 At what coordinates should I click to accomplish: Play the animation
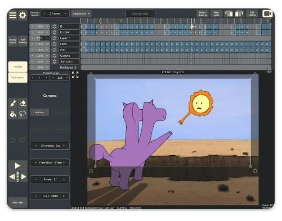click(x=17, y=165)
